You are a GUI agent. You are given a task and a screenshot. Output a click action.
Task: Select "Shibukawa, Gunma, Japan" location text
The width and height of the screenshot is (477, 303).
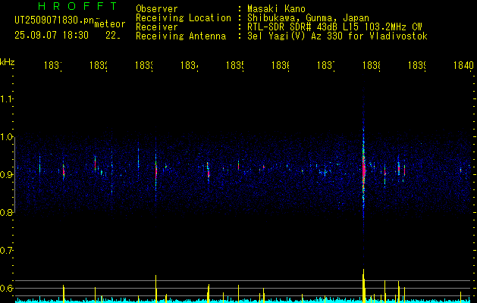(308, 18)
